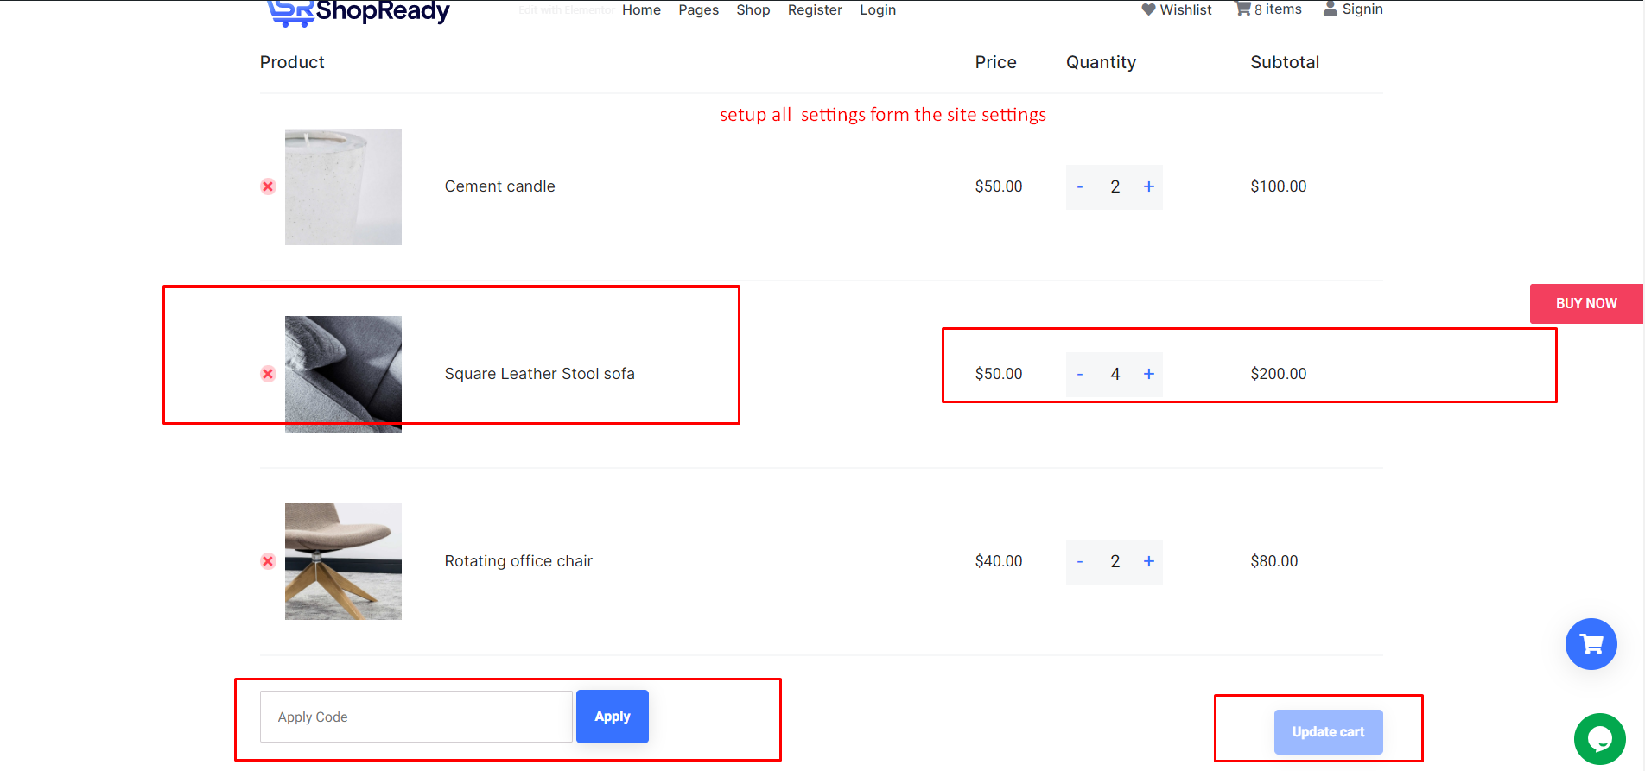1645x771 pixels.
Task: Click the red BUY NOW button
Action: (1585, 304)
